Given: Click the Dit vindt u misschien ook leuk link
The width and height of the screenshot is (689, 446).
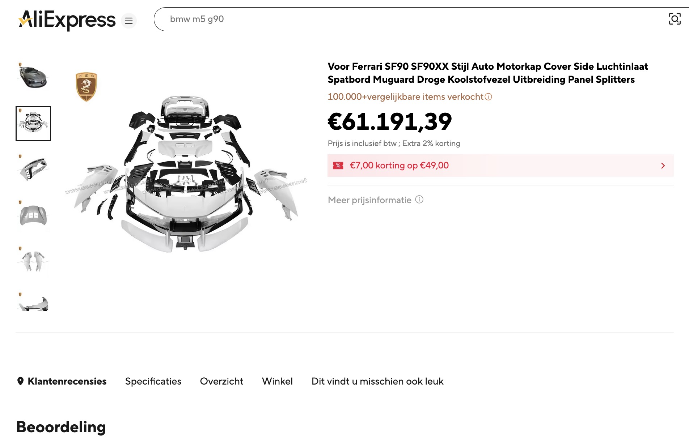Looking at the screenshot, I should click(377, 381).
